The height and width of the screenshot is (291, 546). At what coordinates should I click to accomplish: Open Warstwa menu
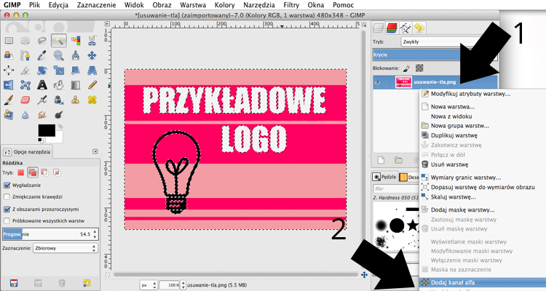point(193,5)
